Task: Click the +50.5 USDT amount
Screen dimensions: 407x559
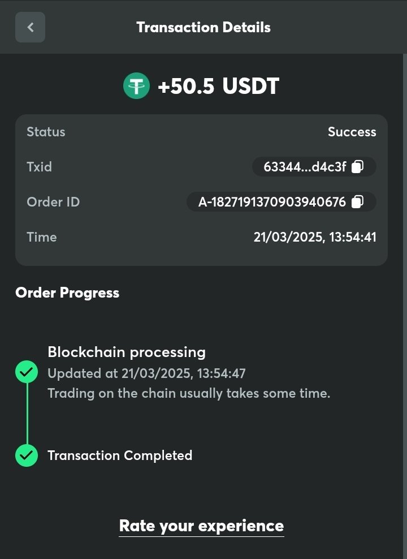Action: coord(218,87)
